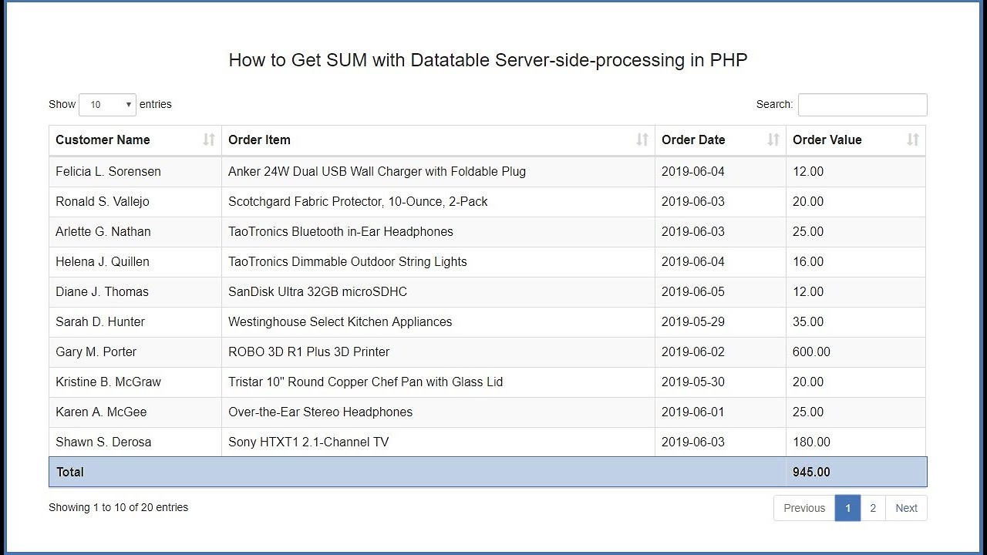
Task: Select cell Shawn S. Derosa
Action: coord(135,442)
